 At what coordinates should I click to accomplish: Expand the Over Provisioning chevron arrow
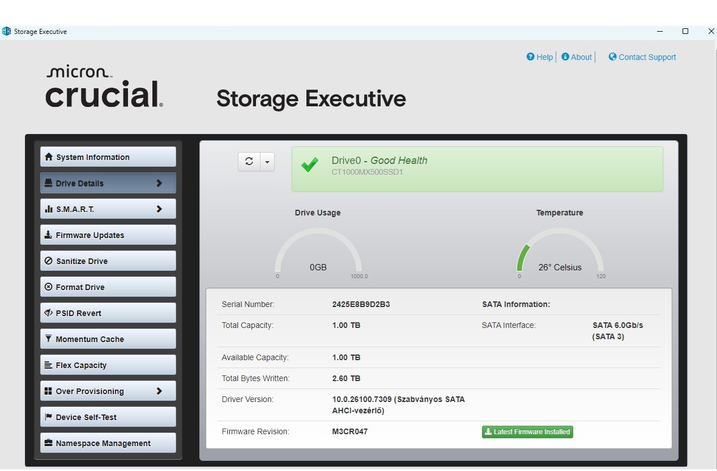pyautogui.click(x=159, y=391)
